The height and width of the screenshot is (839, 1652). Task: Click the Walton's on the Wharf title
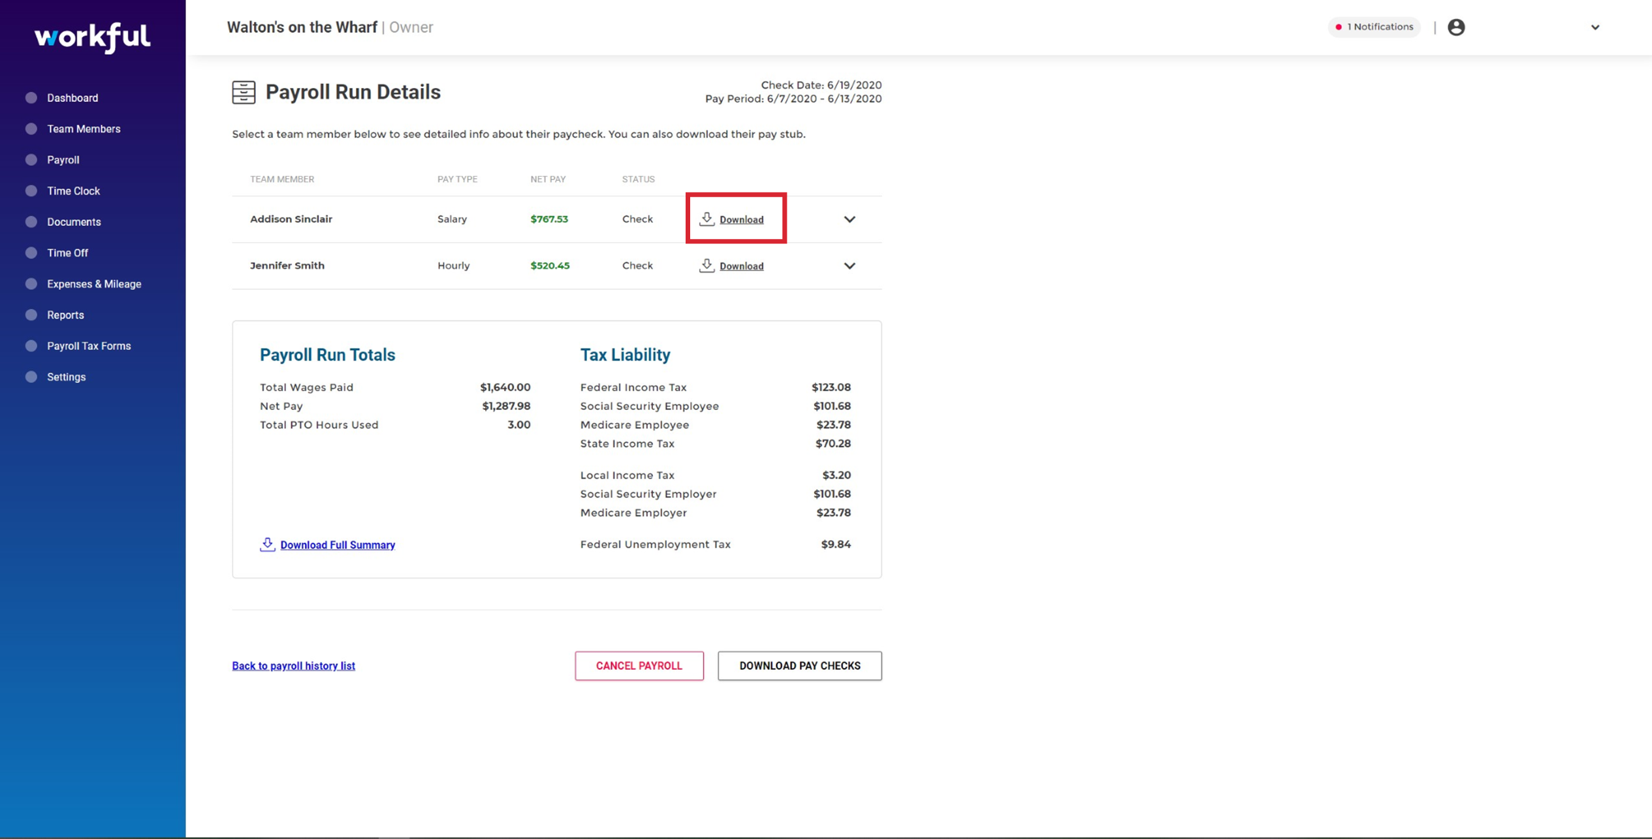pos(302,27)
